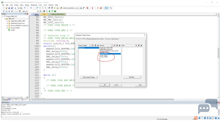220x122 pixels.
Task: Open the Books tab in the dialog
Action: click(102, 39)
